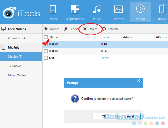Check the box for the test video
The height and width of the screenshot is (128, 168).
[46, 58]
